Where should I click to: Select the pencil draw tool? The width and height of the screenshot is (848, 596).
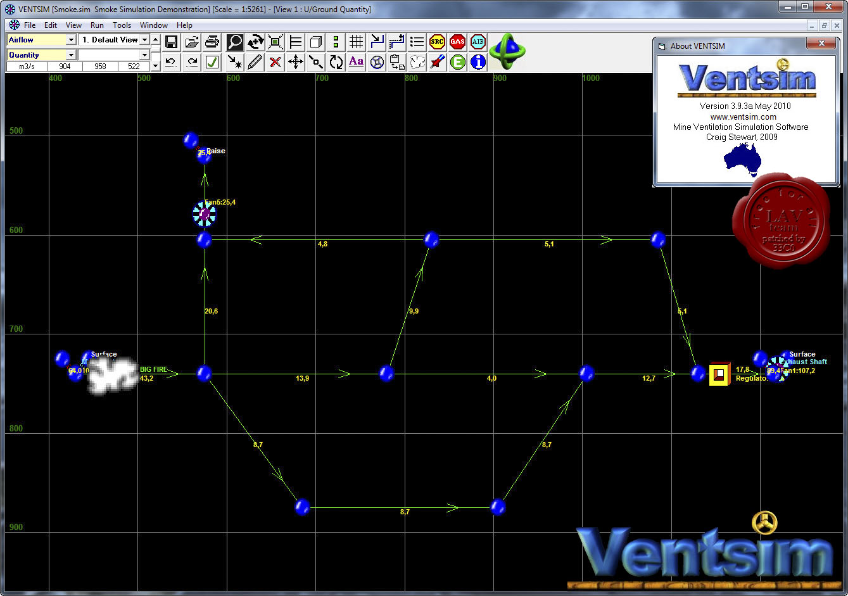[x=255, y=62]
